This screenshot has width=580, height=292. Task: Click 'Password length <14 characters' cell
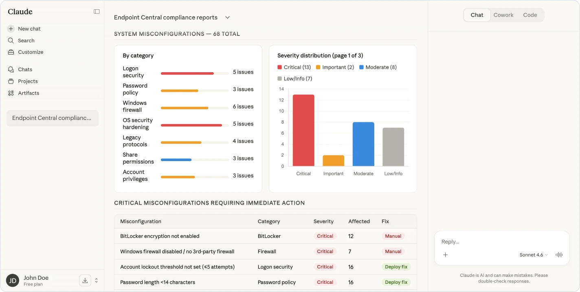coord(158,282)
